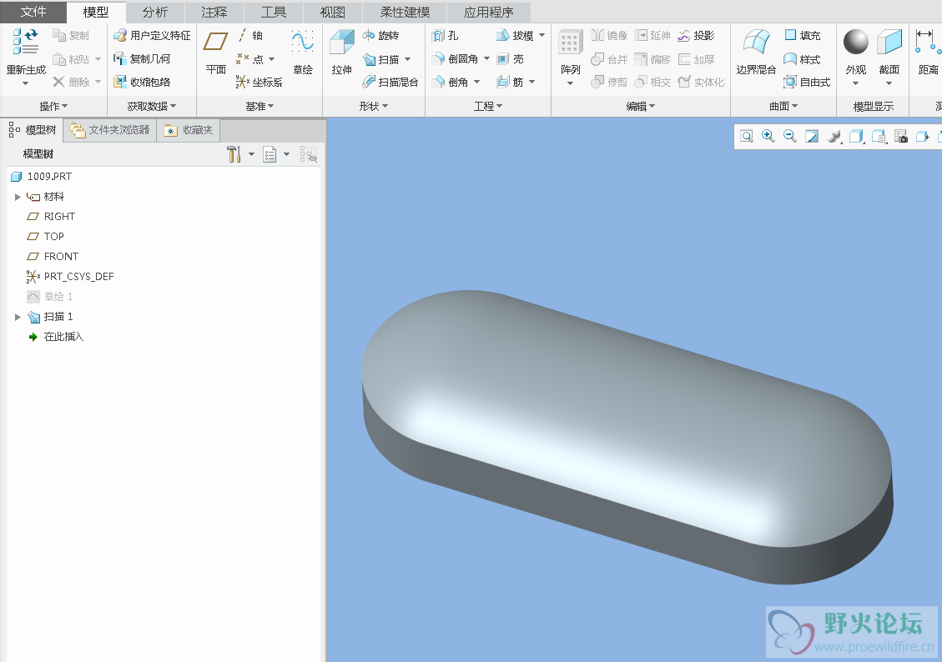
Task: Select the 倒圆角 (Round) tool
Action: tap(455, 59)
